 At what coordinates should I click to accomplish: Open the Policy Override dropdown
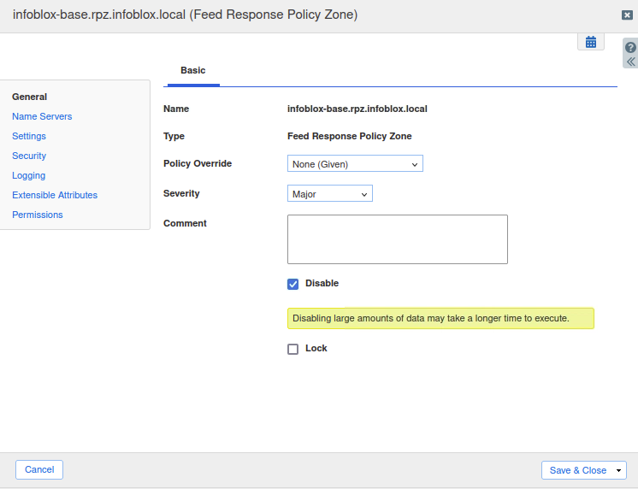pyautogui.click(x=355, y=163)
